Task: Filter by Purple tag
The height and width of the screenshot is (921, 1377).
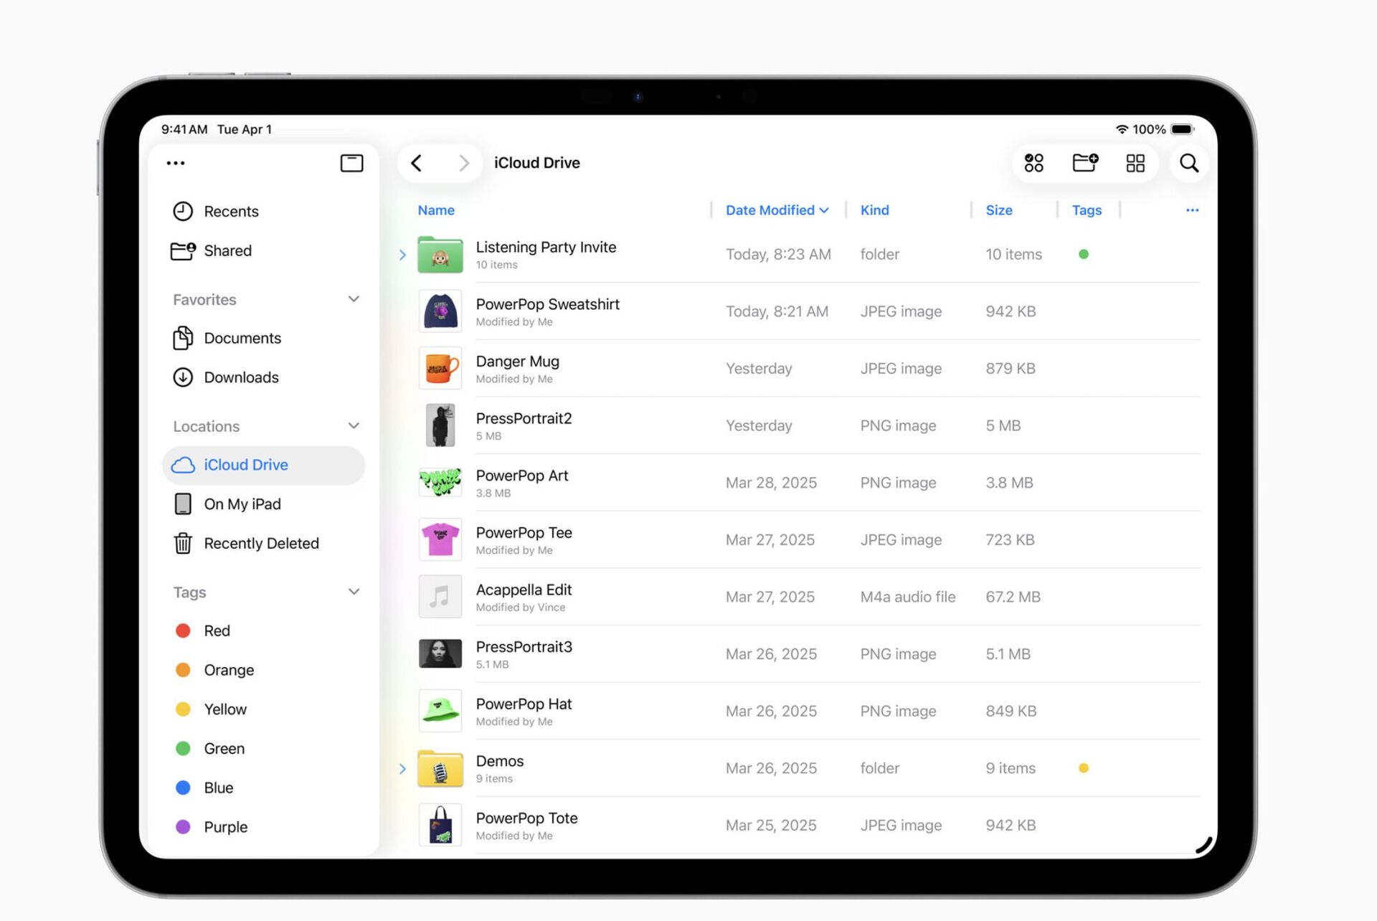Action: 264,827
